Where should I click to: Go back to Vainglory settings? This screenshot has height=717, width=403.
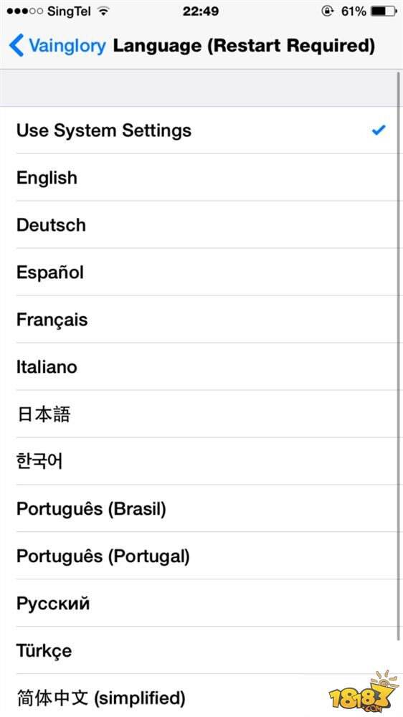[x=57, y=46]
